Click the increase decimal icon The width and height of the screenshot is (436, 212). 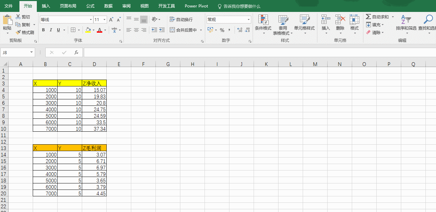point(240,30)
